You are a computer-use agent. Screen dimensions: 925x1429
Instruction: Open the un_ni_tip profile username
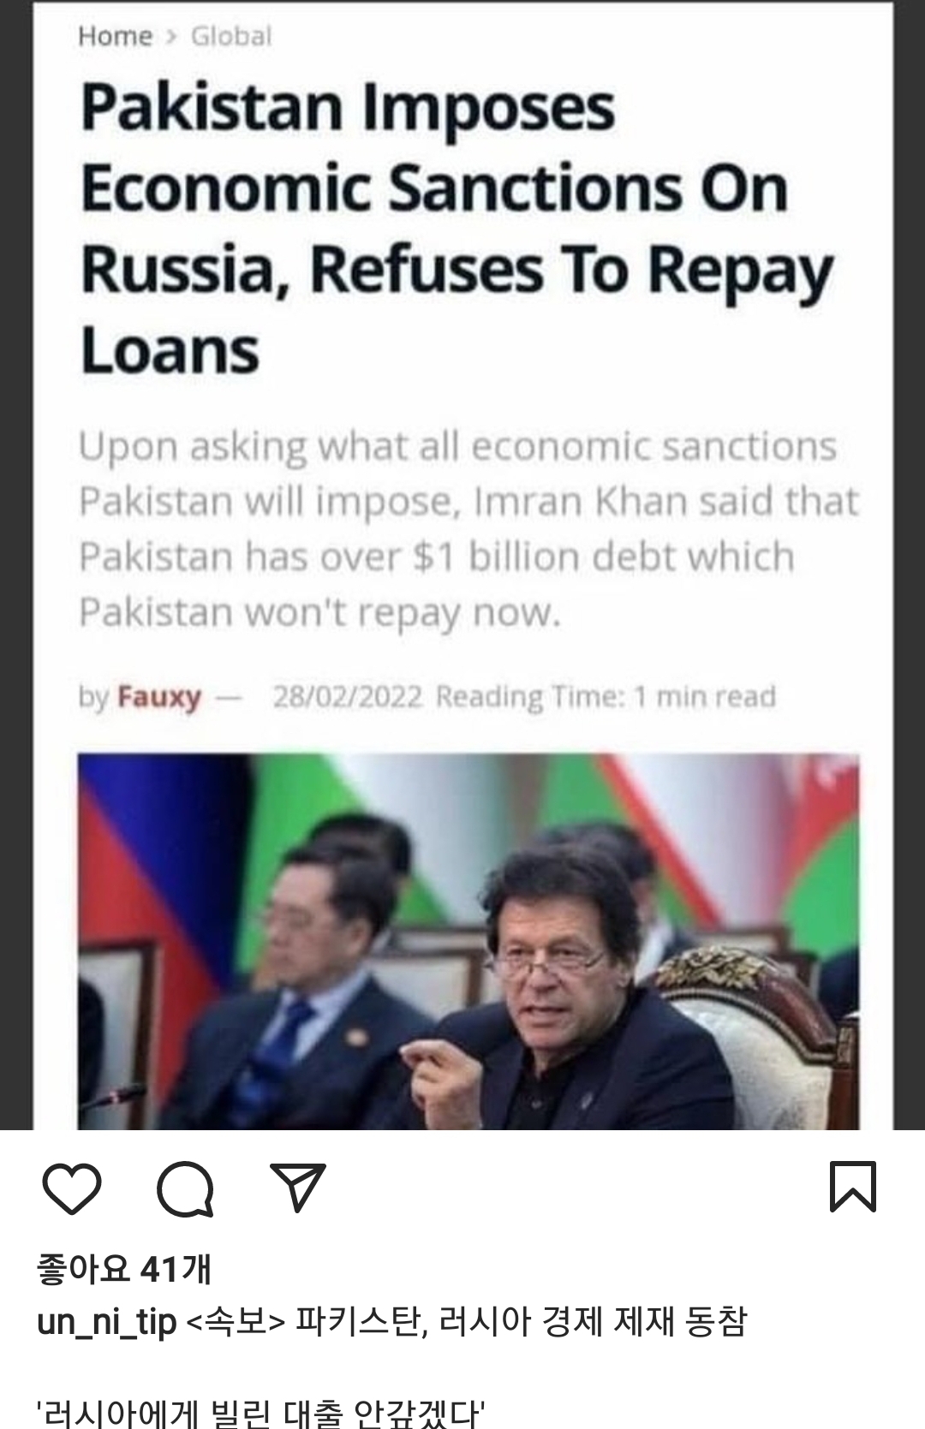click(x=107, y=1322)
